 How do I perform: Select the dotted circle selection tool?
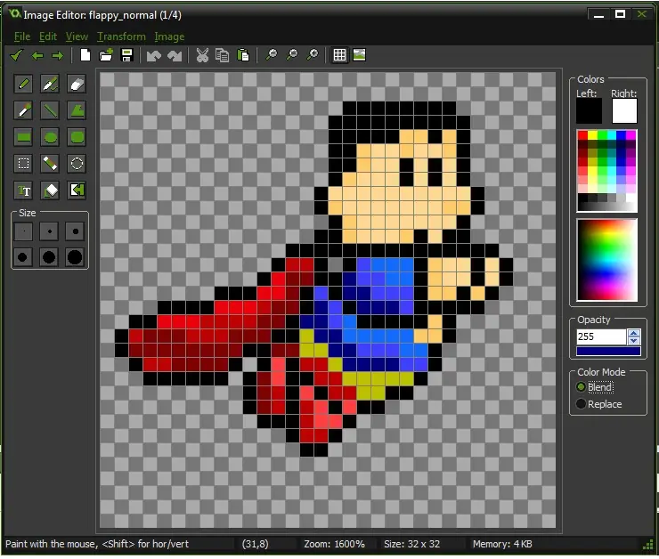[77, 164]
